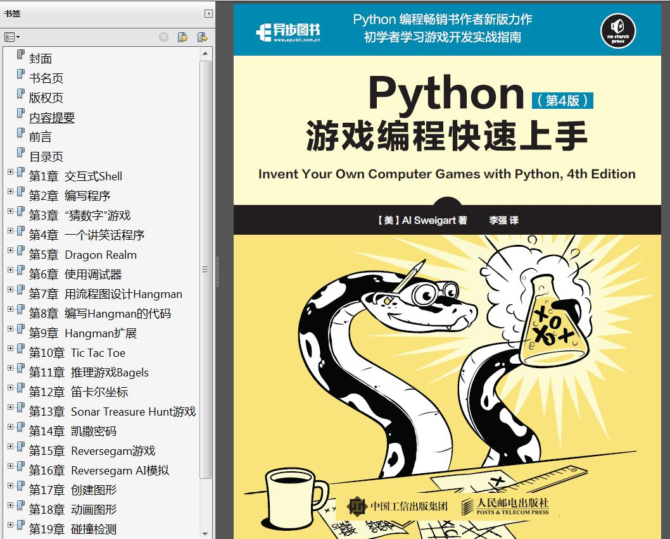Open the bookmark options menu dropdown
The height and width of the screenshot is (539, 670).
[x=12, y=37]
